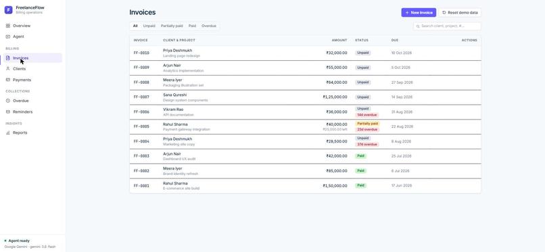Click the reset arrow icon on Reset demo data
This screenshot has height=252, width=545.
[x=444, y=12]
